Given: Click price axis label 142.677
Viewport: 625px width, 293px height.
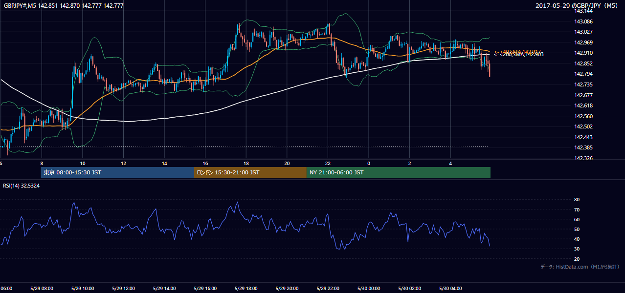Looking at the screenshot, I should [x=583, y=95].
